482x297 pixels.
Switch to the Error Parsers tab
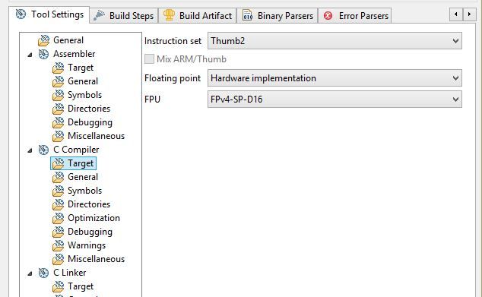pyautogui.click(x=355, y=16)
